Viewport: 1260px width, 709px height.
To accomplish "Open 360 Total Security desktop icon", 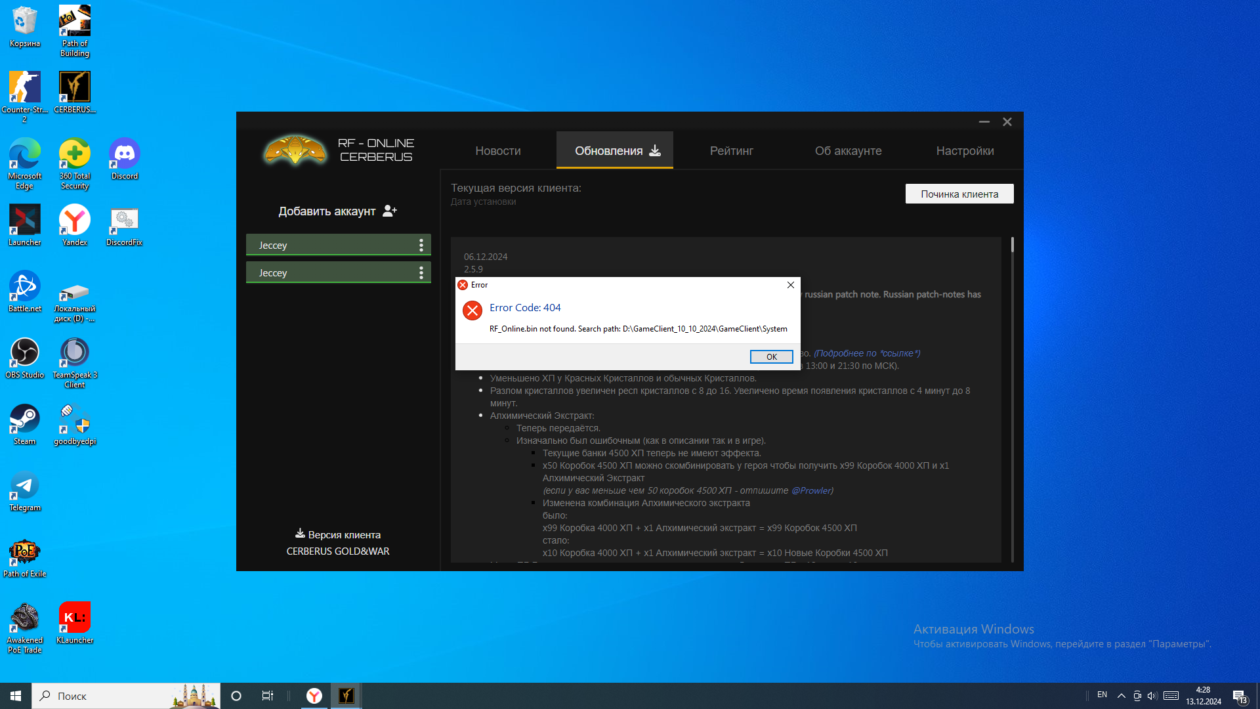I will pyautogui.click(x=75, y=163).
